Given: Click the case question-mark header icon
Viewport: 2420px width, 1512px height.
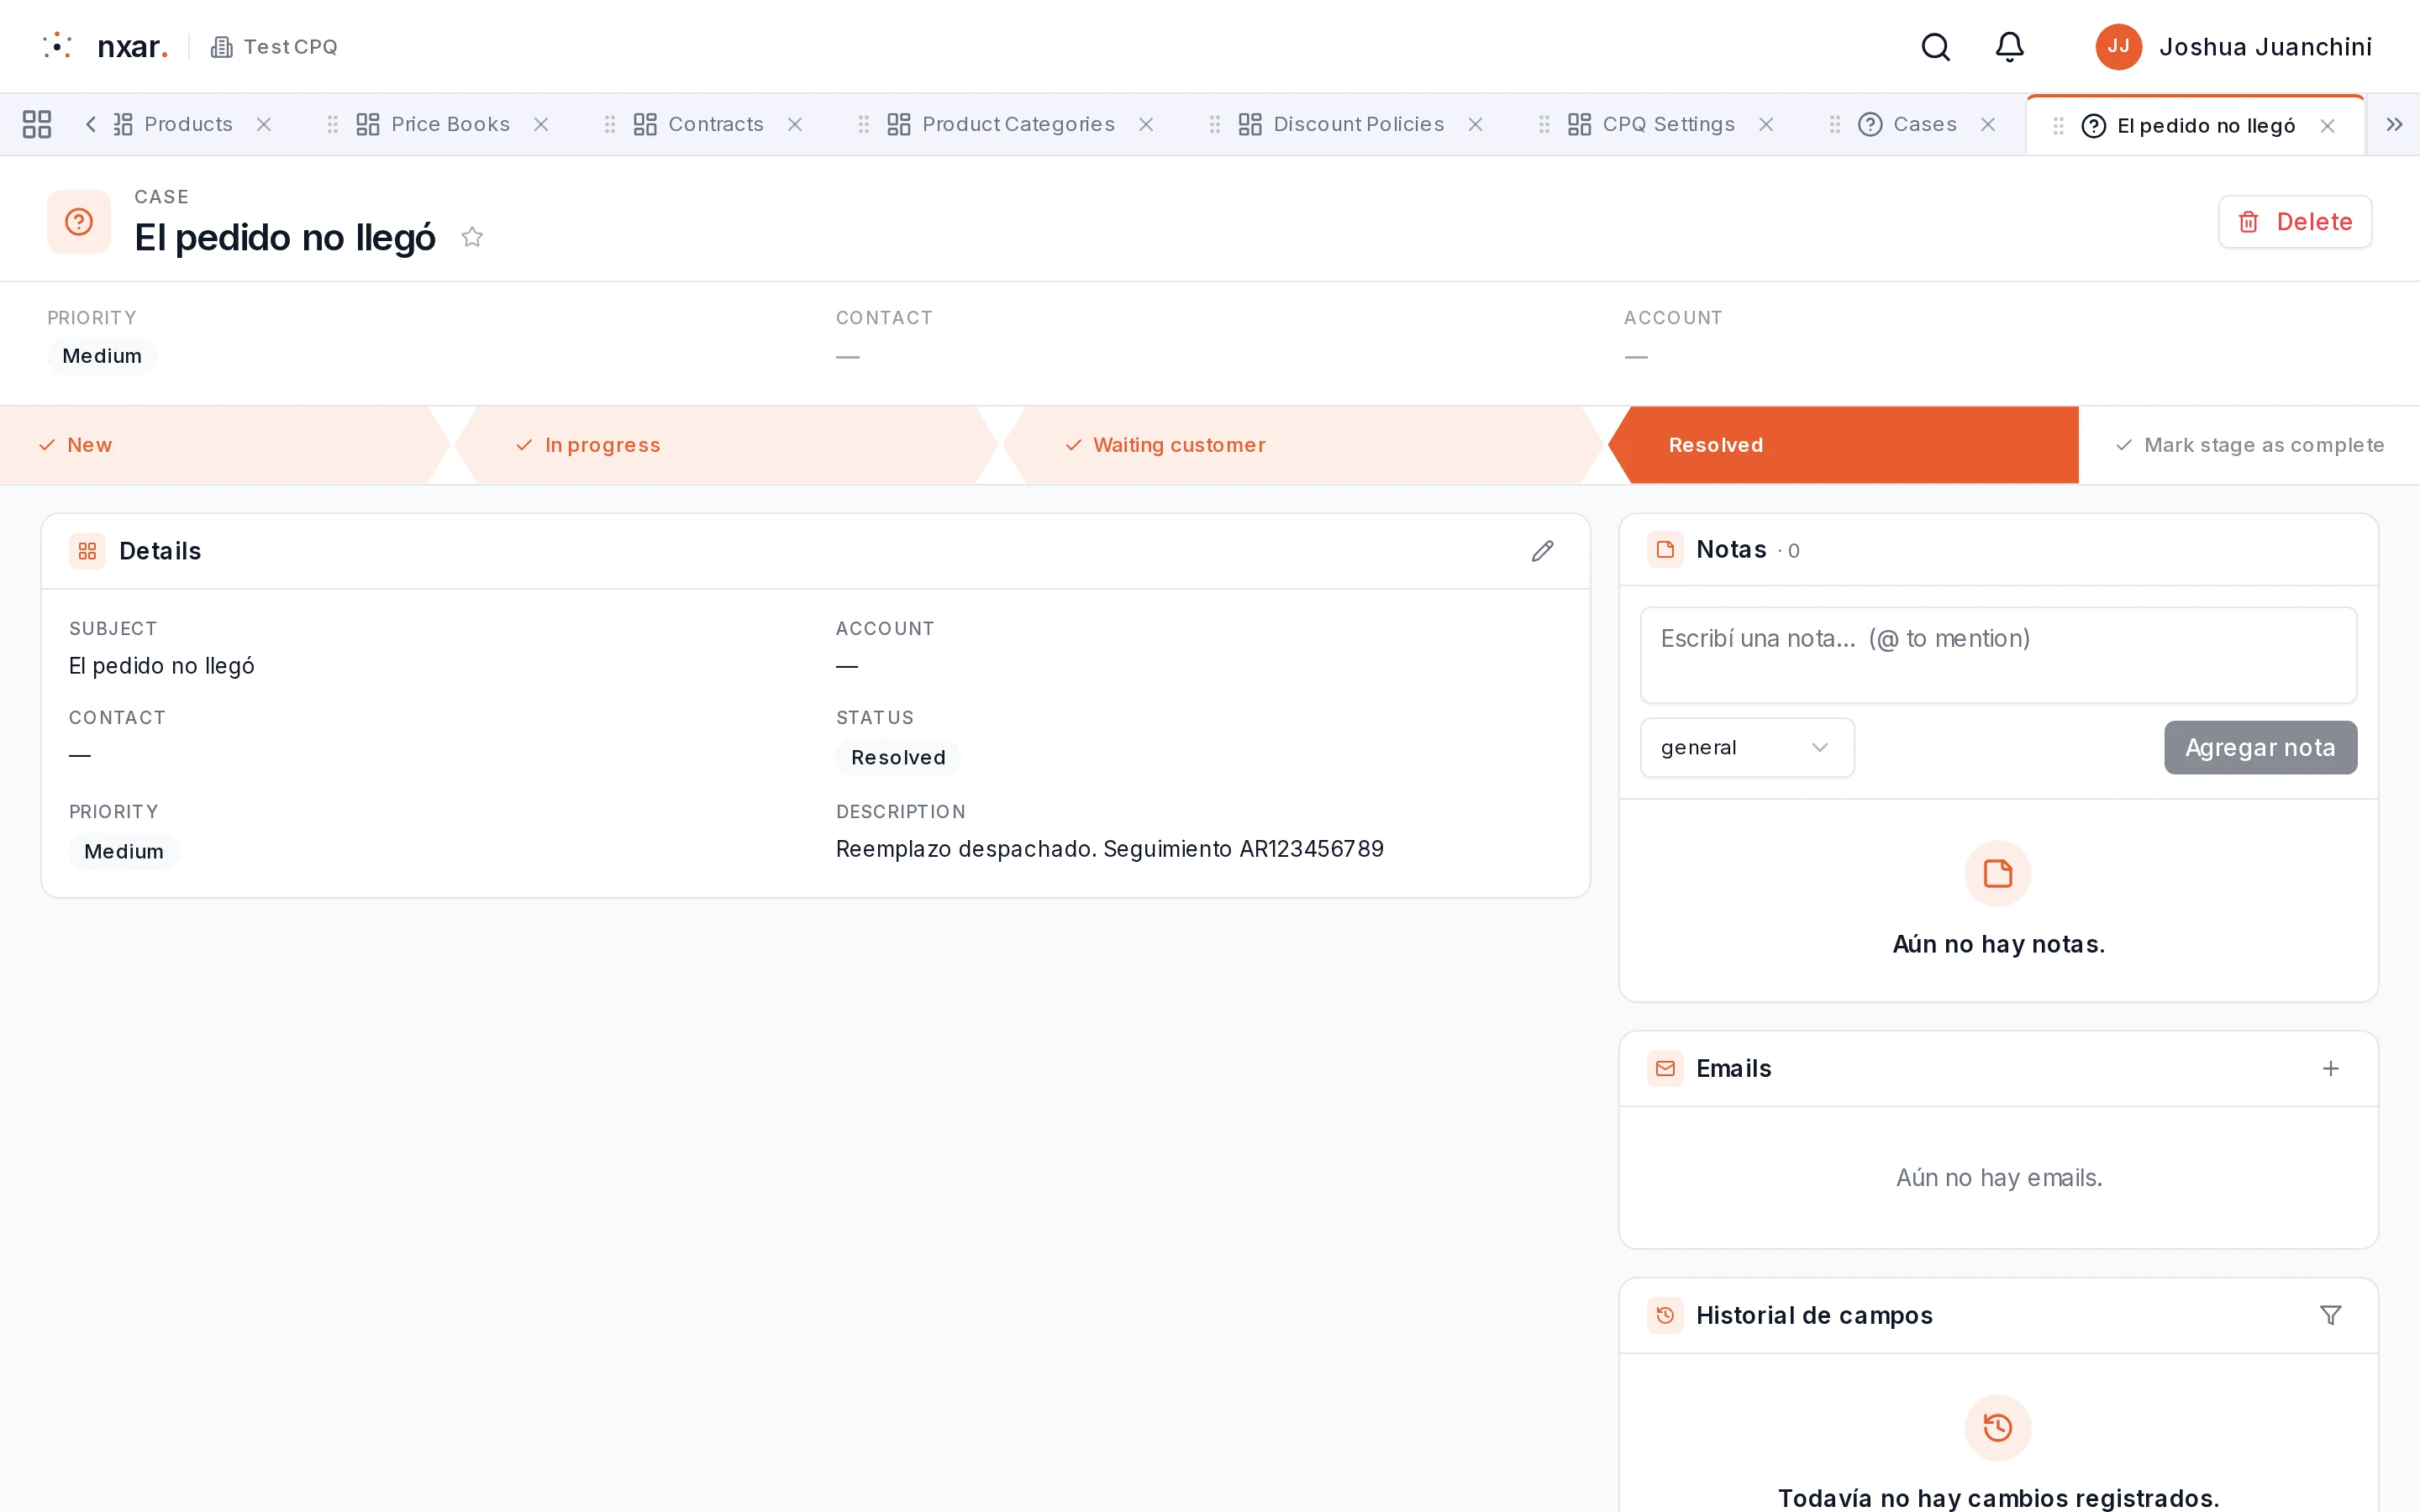Looking at the screenshot, I should (79, 222).
